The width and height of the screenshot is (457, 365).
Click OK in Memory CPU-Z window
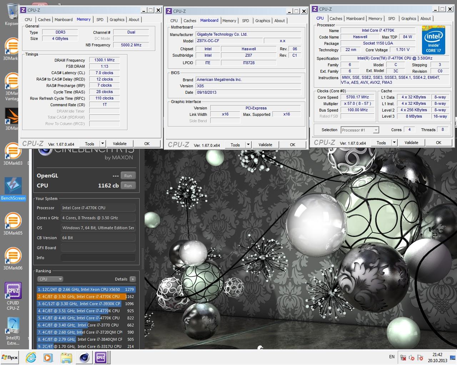[x=147, y=144]
